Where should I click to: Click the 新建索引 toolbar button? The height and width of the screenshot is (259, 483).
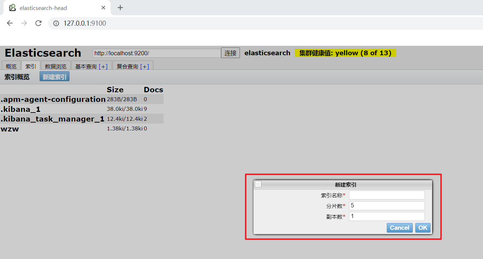coord(55,77)
